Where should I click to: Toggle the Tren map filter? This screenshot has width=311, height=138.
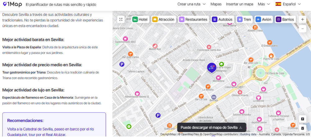[x=244, y=20]
